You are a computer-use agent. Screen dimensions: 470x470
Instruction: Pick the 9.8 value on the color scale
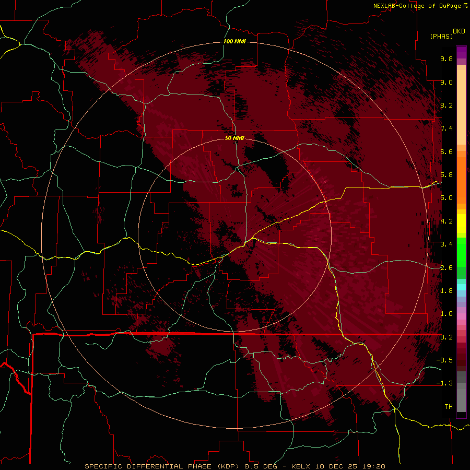pos(446,58)
